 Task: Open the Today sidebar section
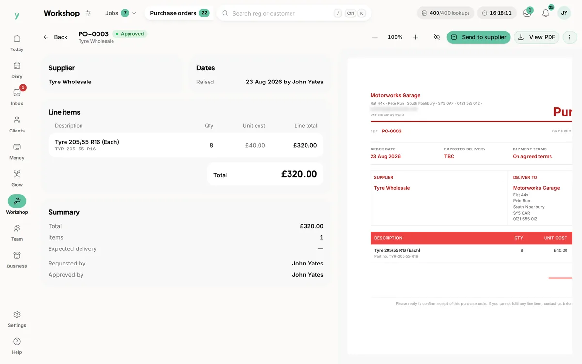[17, 43]
